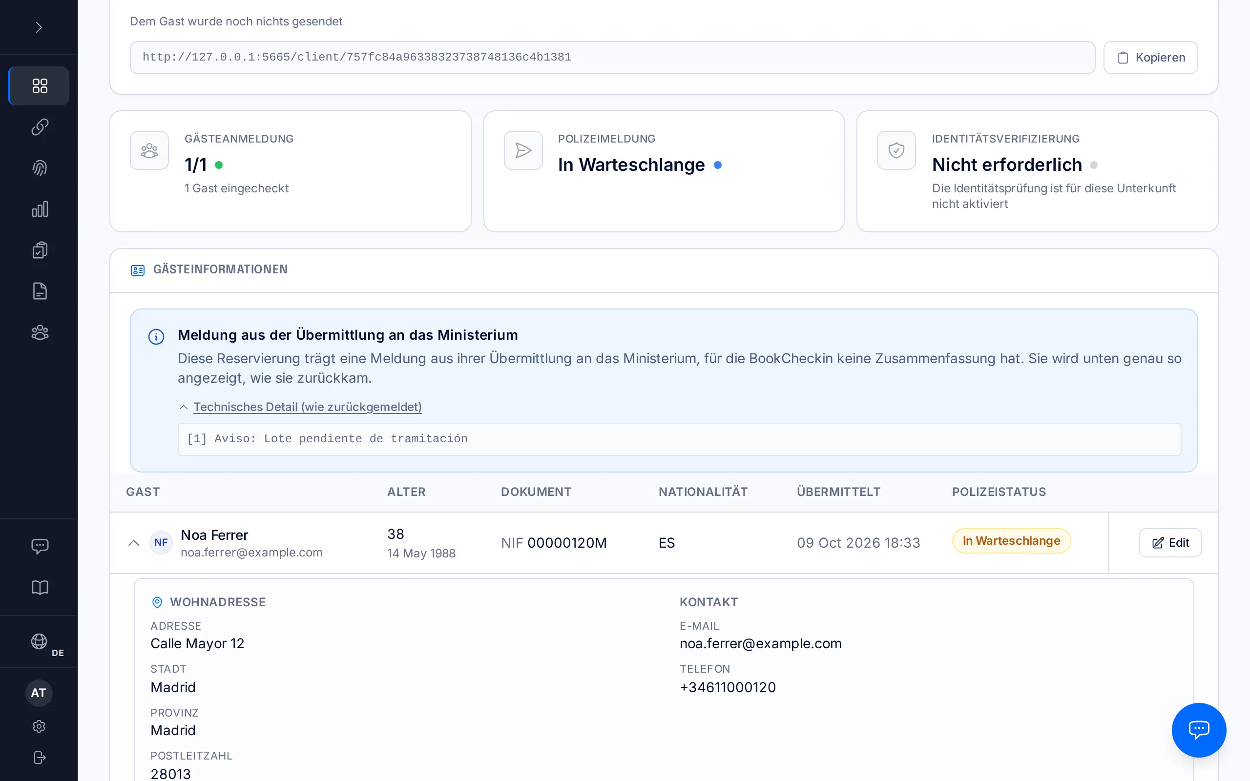The height and width of the screenshot is (781, 1250).
Task: Click document number 00000120M
Action: 566,543
